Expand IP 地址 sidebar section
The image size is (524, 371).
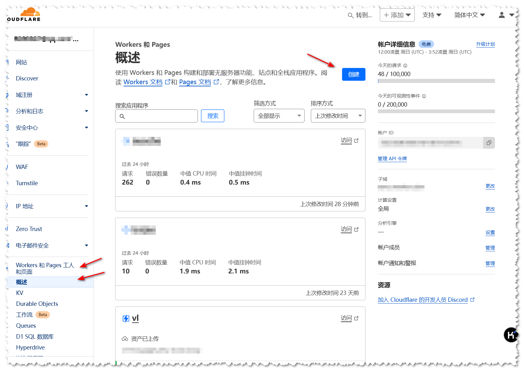tap(86, 206)
